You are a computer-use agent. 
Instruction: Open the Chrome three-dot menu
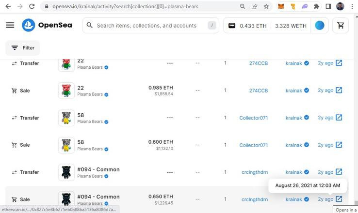352,6
